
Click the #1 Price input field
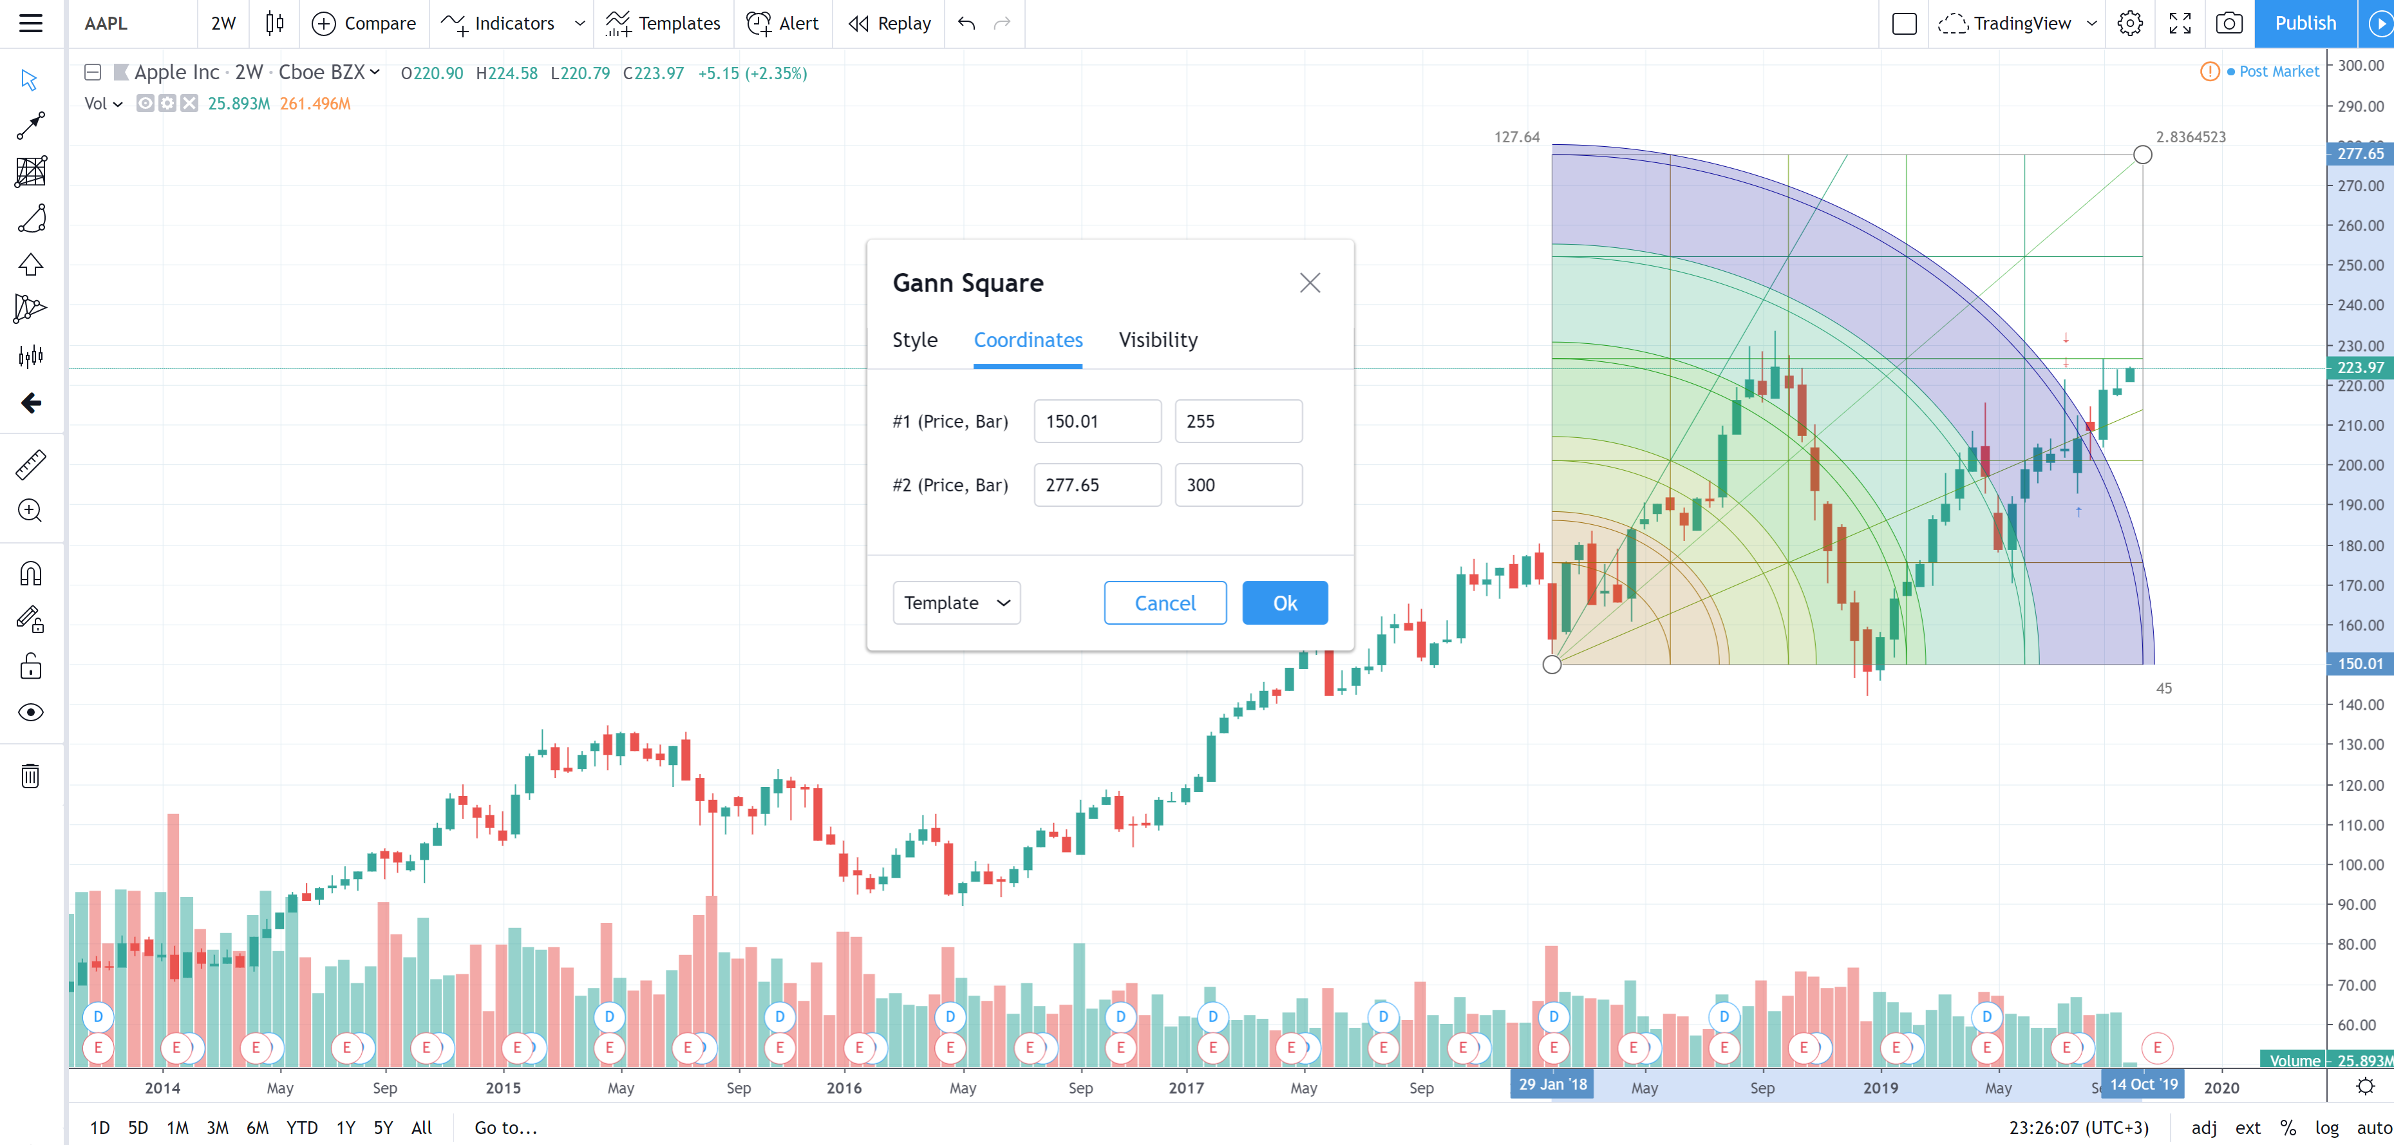point(1097,421)
